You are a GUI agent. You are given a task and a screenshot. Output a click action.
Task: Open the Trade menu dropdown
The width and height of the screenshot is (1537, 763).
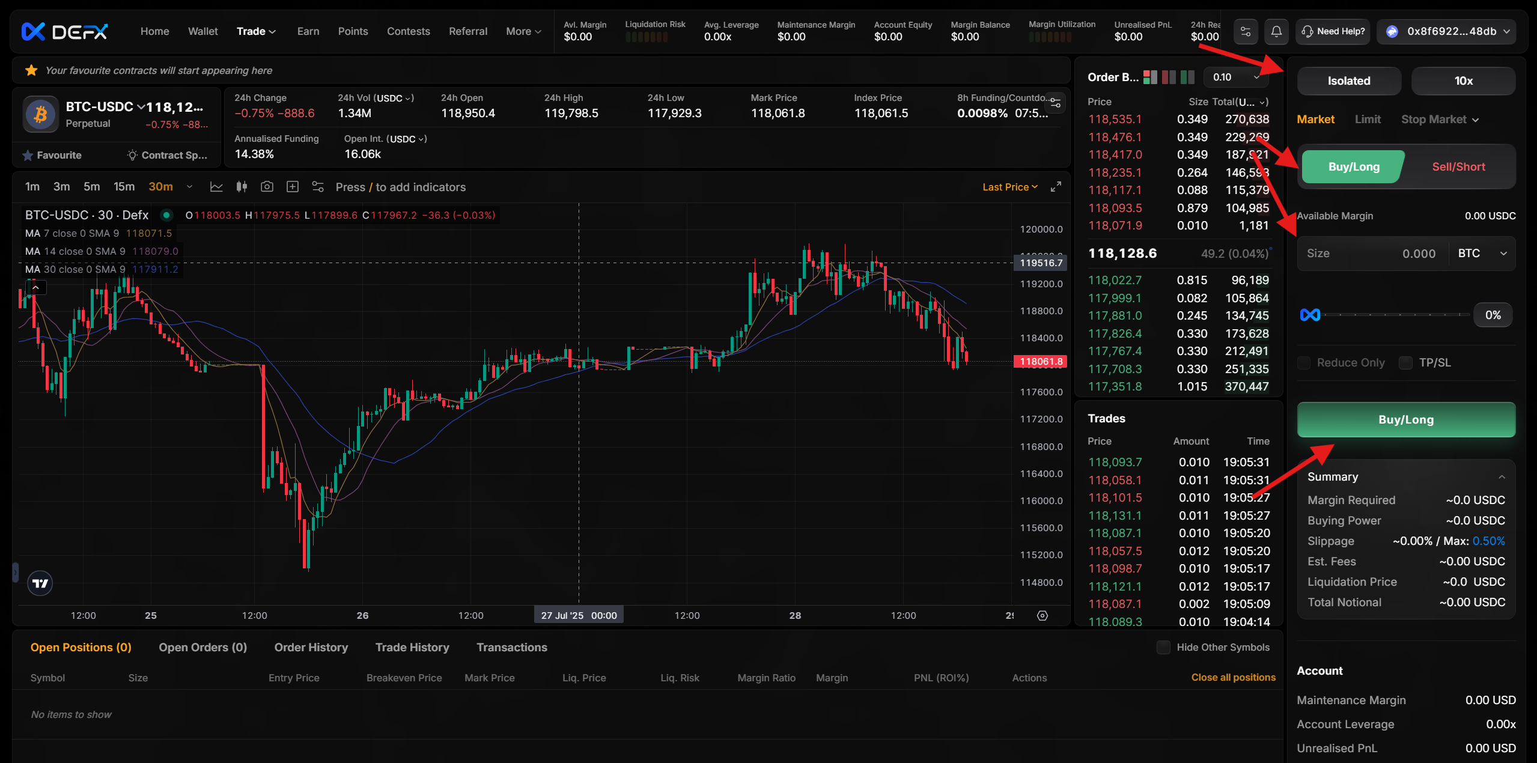(256, 31)
